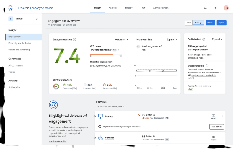Open Strategy driver three-dot menu

click(x=222, y=116)
